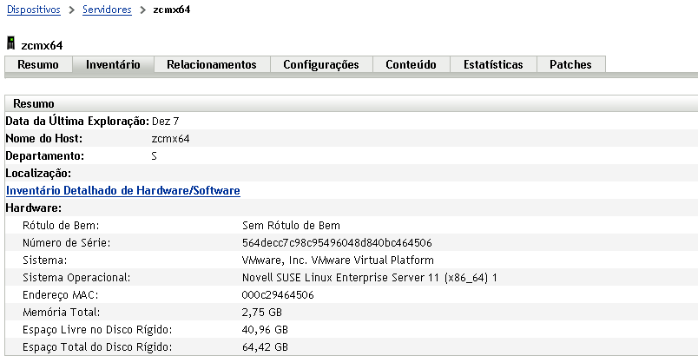Select the Patches tab
Viewport: 698px width, 356px height.
(570, 64)
